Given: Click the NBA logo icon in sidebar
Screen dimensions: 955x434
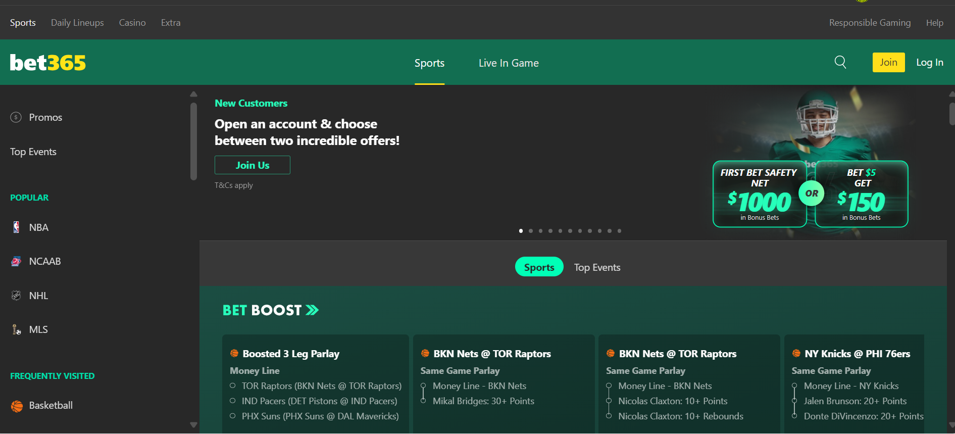Looking at the screenshot, I should coord(16,227).
